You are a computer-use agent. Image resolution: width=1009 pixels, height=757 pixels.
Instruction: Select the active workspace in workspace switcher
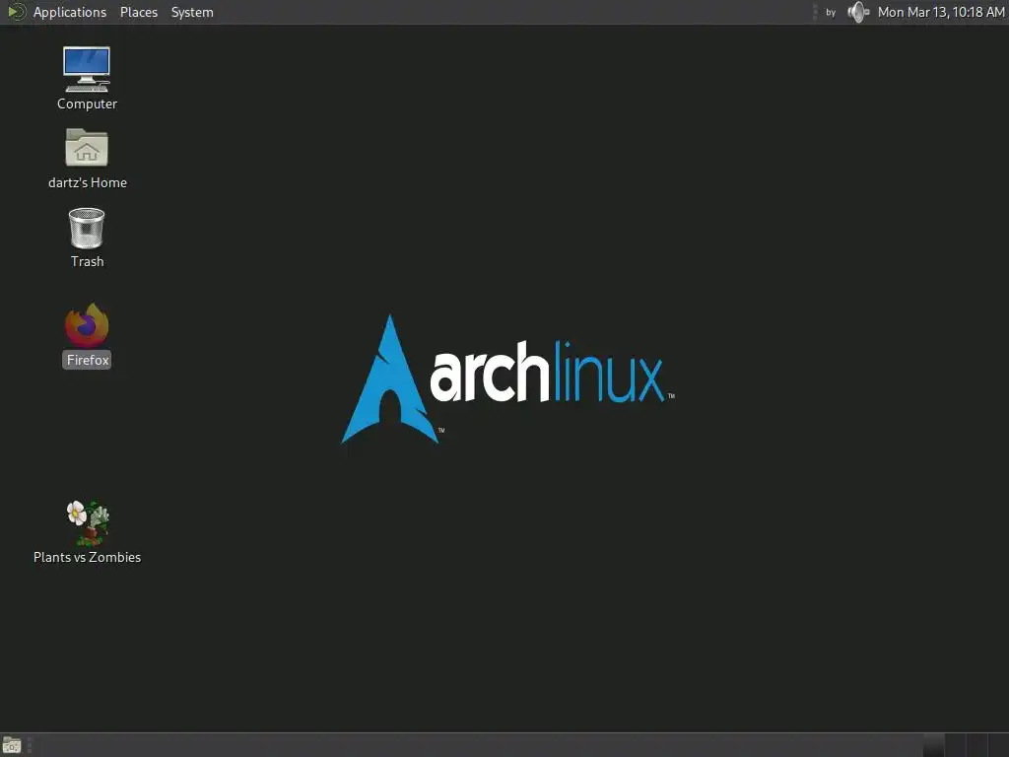pos(934,745)
